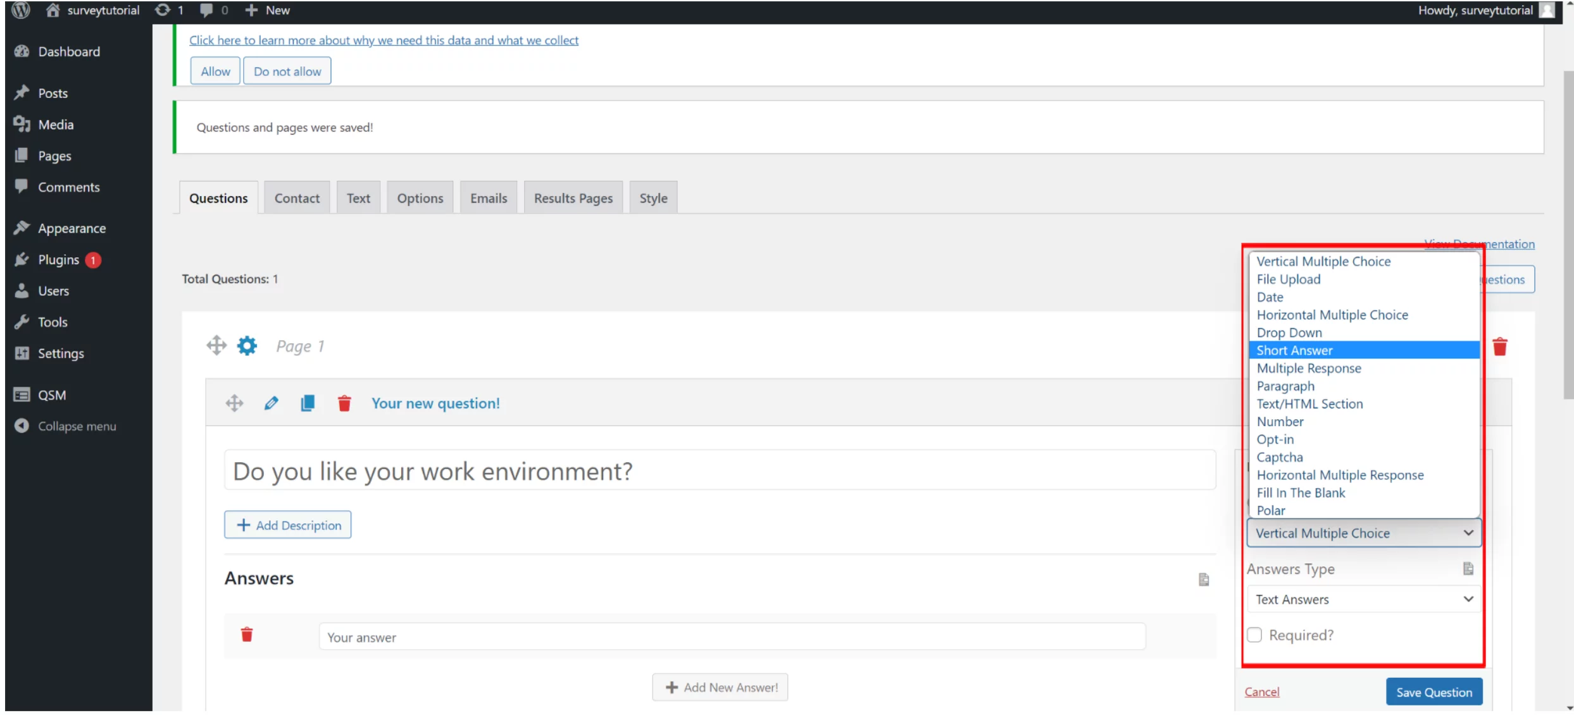Choose Paragraph question type
Screen dimensions: 1574x715
(1364, 386)
